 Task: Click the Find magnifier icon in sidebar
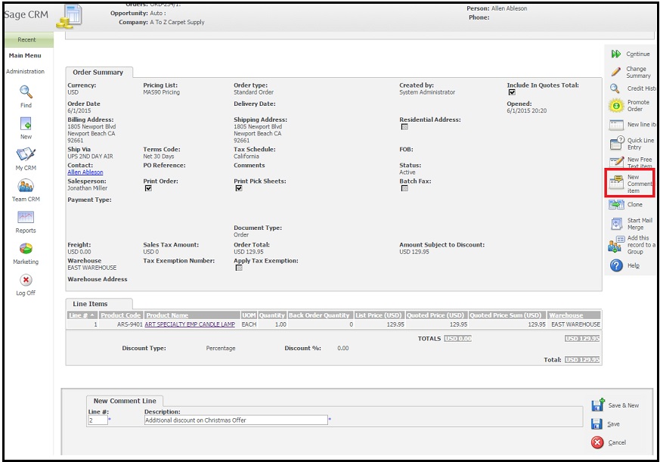click(26, 91)
